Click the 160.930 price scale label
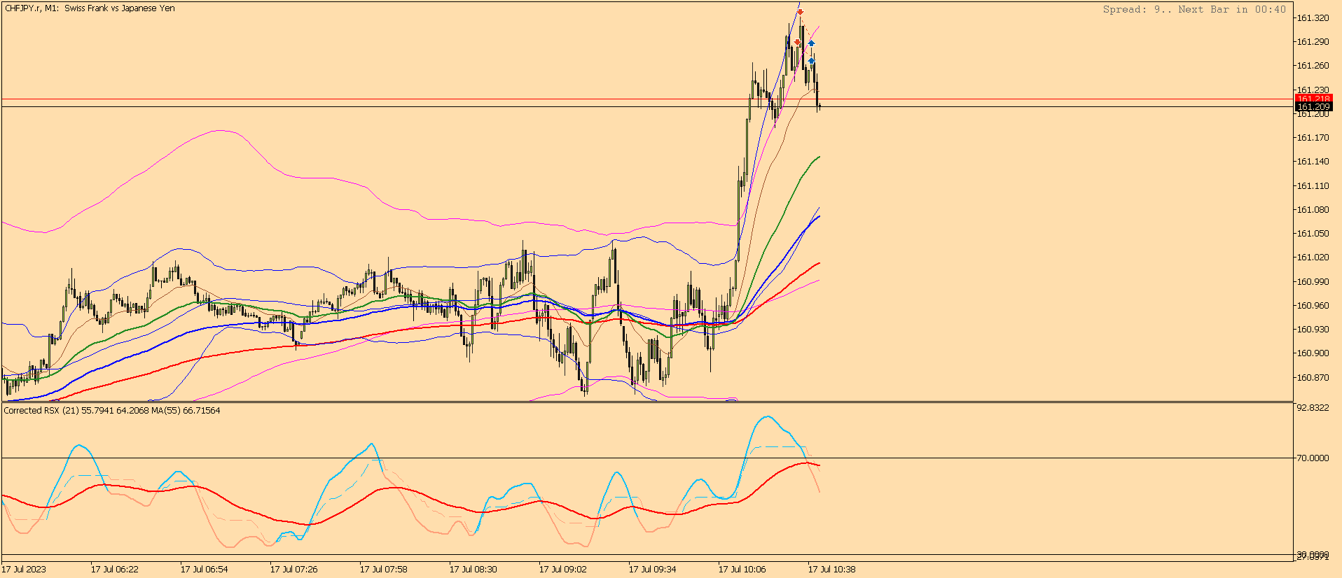The image size is (1342, 578). click(x=1313, y=330)
